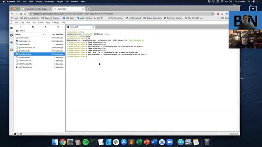The image size is (262, 147).
Task: Open the File Browser sidebar panel
Action: 11,28
